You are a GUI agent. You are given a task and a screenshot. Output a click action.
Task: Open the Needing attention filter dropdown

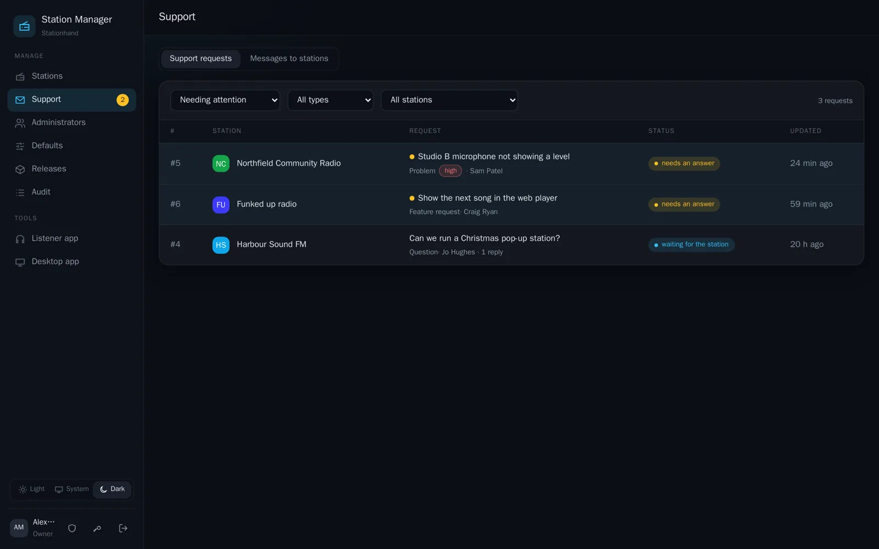click(225, 100)
